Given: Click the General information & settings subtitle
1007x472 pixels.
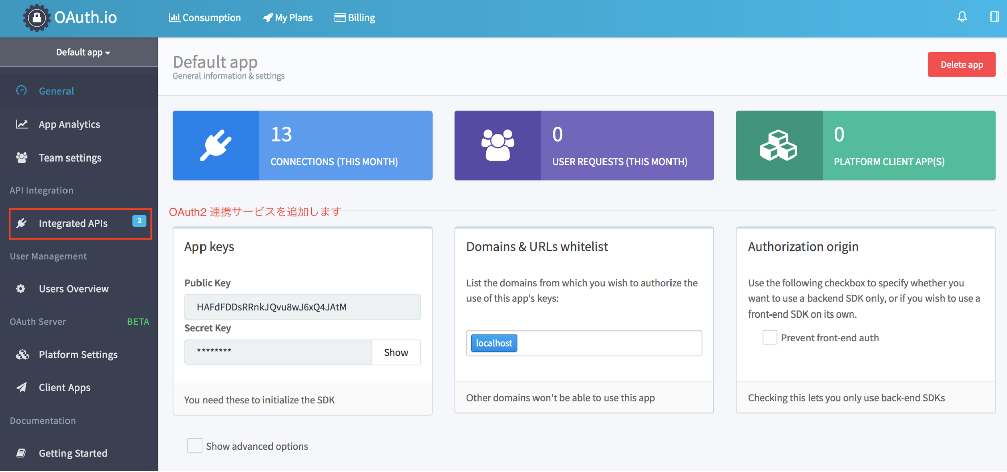Looking at the screenshot, I should [x=229, y=76].
